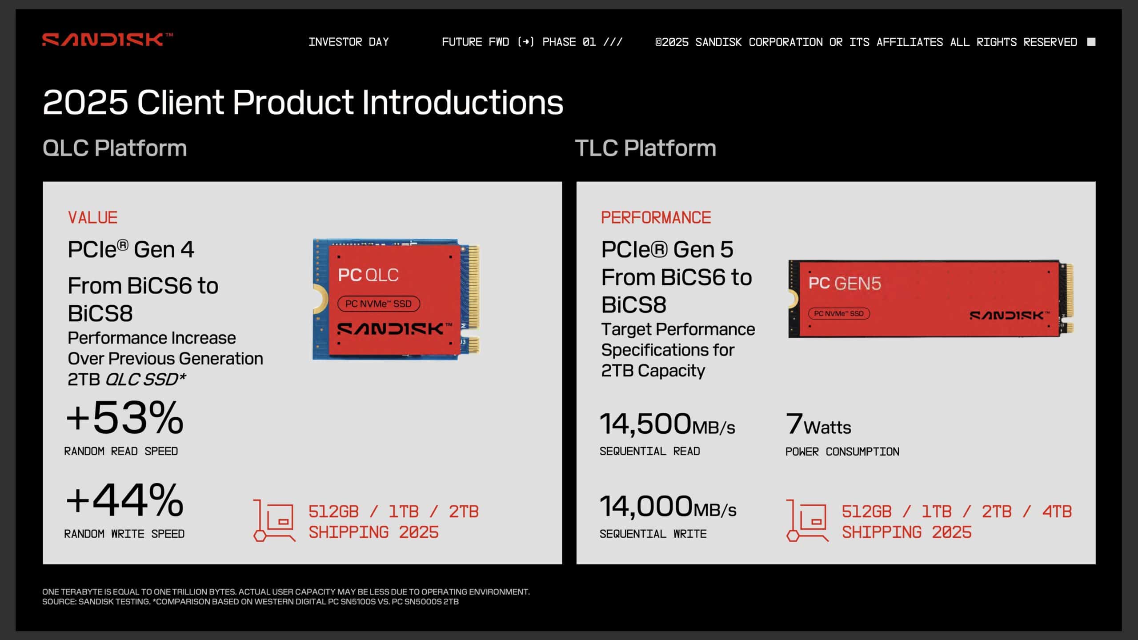Click the "14,000MB/s" value
The width and height of the screenshot is (1138, 640).
coord(668,506)
